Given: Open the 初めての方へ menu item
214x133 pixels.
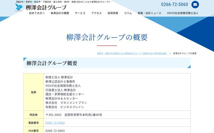Looking at the screenshot, I should pos(37,13).
